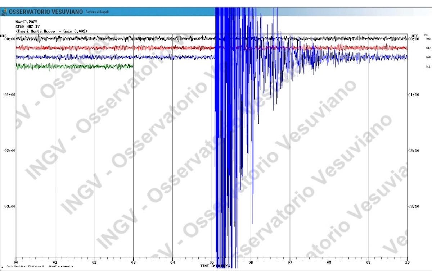Click the INGV logo in the header
Screen dimensions: 432x271
(4, 12)
